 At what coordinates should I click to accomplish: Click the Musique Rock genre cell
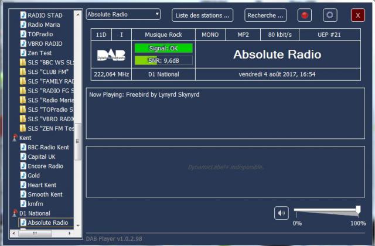[163, 35]
